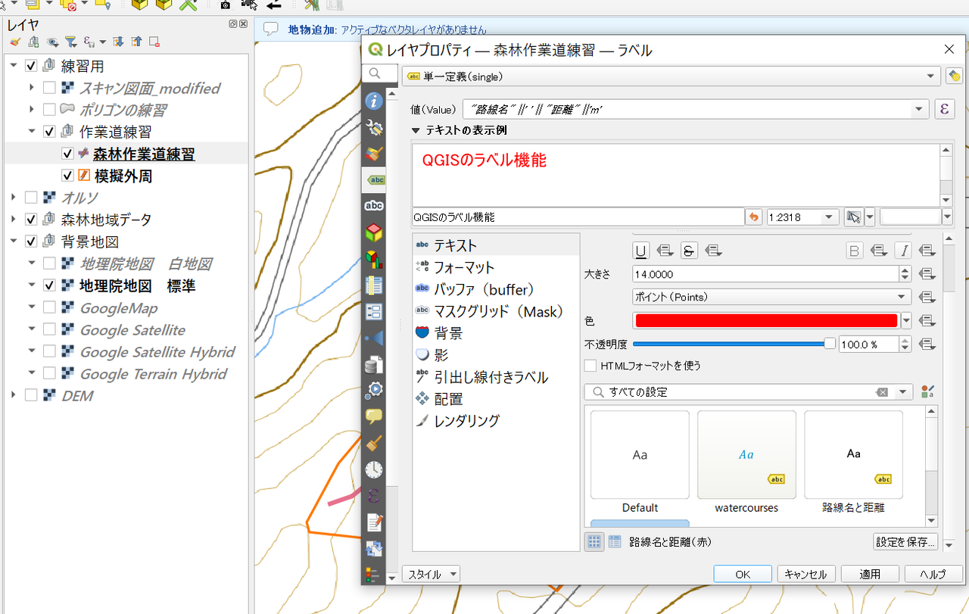The width and height of the screenshot is (969, 614).
Task: Enable the スキャン図面_modified layer checkbox
Action: click(49, 88)
